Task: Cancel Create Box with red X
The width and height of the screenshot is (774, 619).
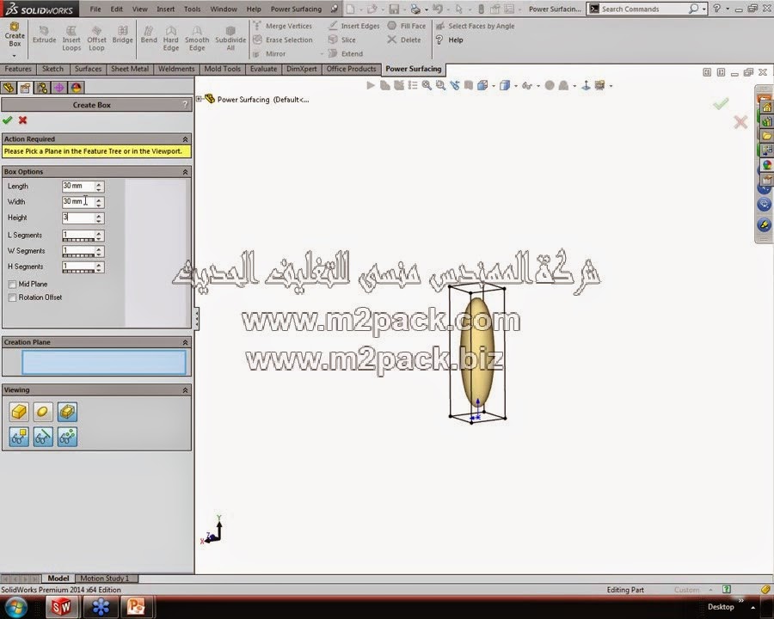Action: 22,120
